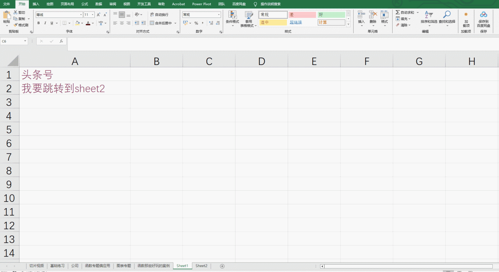Click the Insert cells (插入) icon
Image resolution: width=499 pixels, height=272 pixels.
point(361,15)
